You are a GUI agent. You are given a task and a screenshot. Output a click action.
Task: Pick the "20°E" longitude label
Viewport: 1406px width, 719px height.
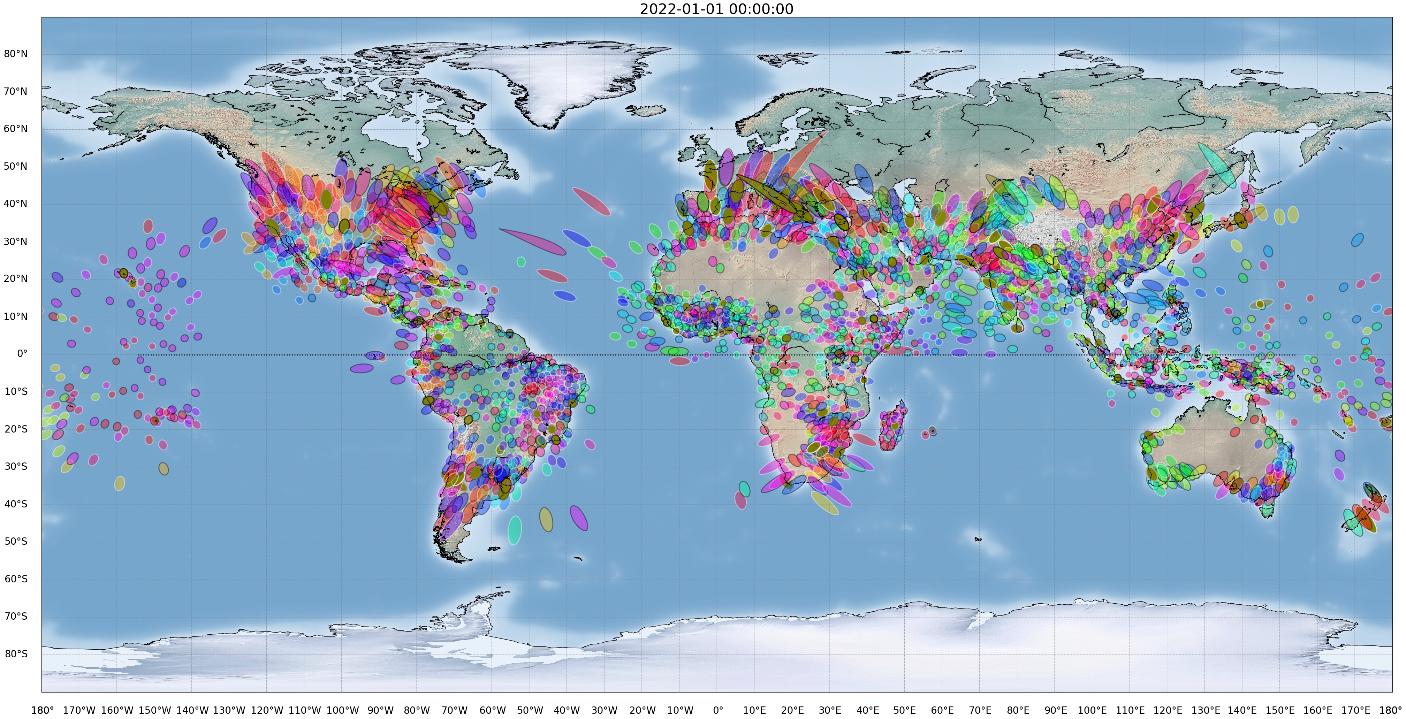(792, 710)
